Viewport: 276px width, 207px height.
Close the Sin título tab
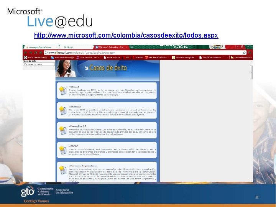(92, 47)
